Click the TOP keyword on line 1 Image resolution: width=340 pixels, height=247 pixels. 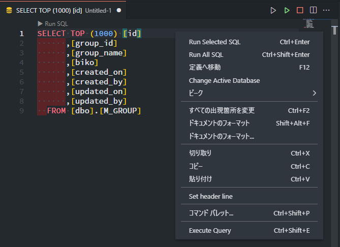pos(77,34)
